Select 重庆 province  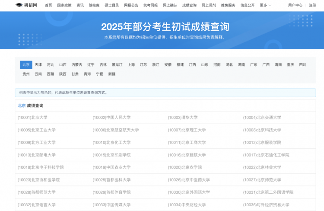coord(291,65)
